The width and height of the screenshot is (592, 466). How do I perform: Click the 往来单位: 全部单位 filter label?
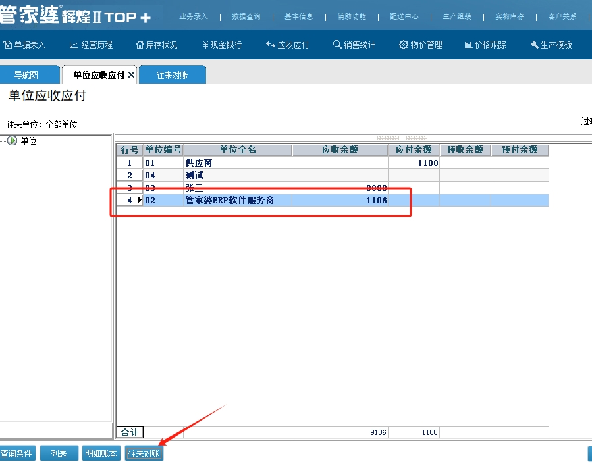(42, 124)
